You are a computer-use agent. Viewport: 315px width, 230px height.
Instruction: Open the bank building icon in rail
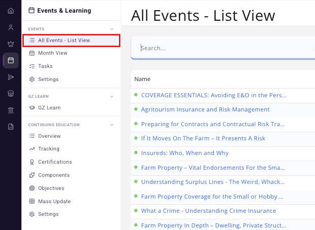[11, 110]
